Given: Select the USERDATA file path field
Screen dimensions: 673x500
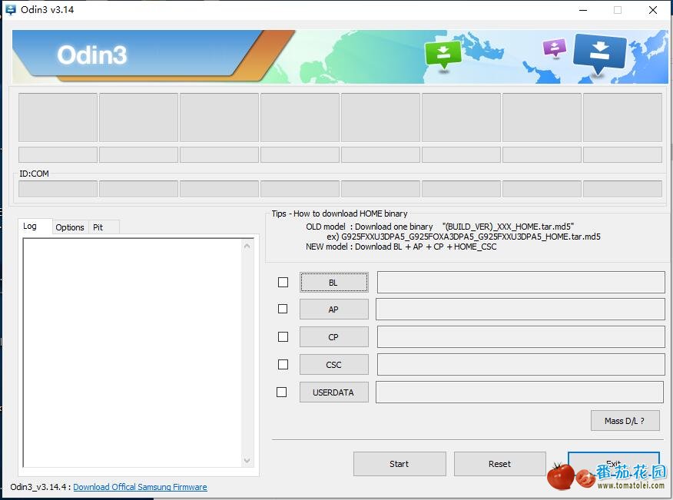Looking at the screenshot, I should [x=520, y=392].
